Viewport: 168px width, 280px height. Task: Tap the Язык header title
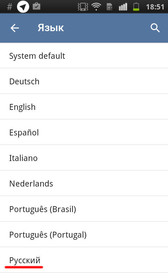click(51, 28)
